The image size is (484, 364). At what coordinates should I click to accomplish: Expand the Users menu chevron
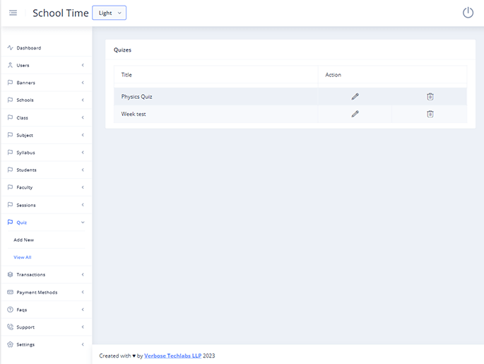coord(83,65)
